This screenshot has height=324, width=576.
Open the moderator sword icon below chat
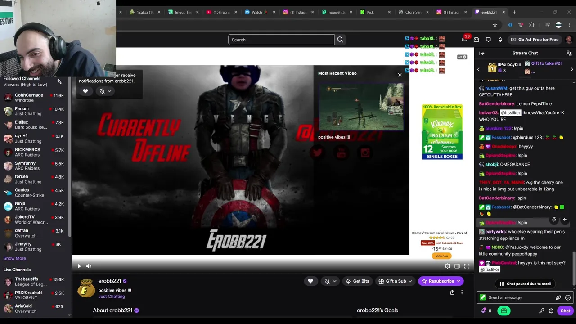point(541,310)
